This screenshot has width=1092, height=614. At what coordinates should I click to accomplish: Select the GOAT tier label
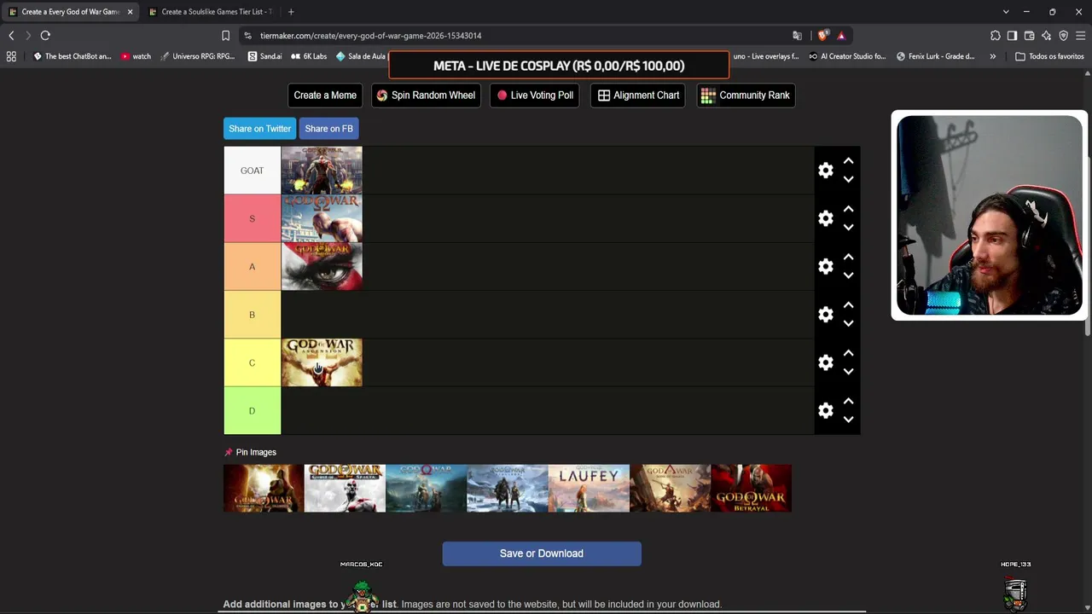[252, 171]
